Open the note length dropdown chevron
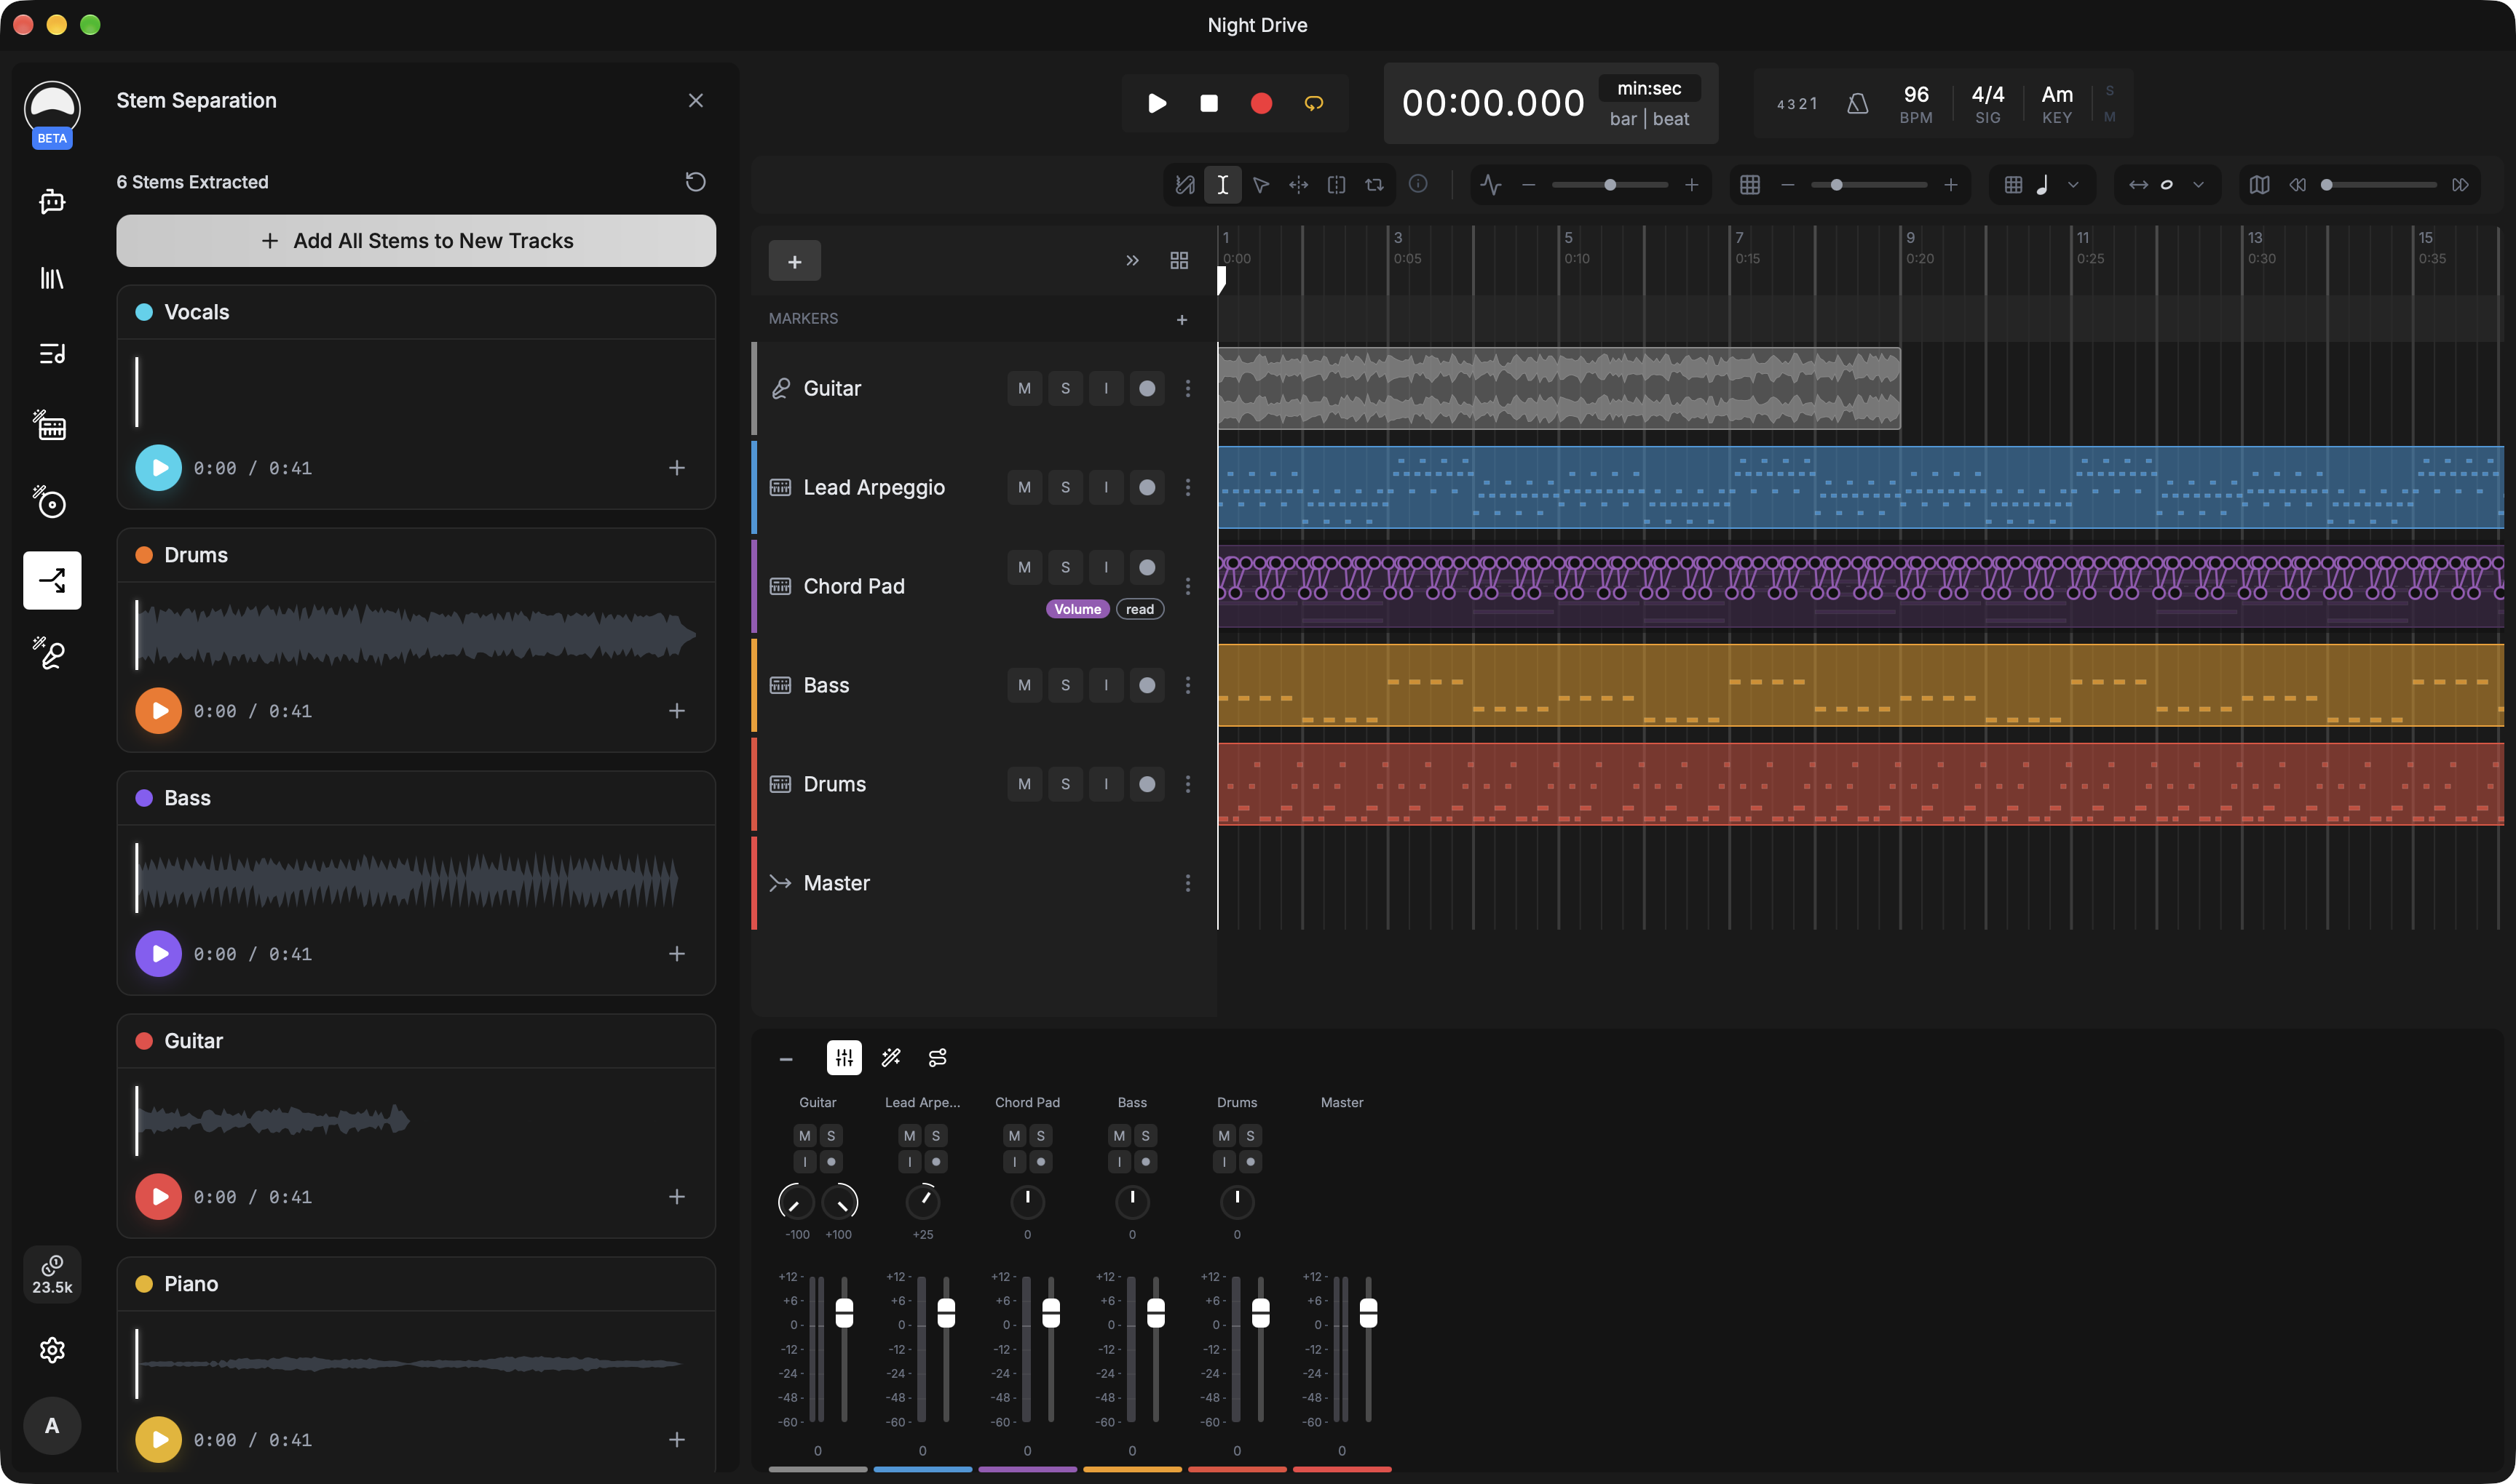Viewport: 2516px width, 1484px height. (2199, 185)
